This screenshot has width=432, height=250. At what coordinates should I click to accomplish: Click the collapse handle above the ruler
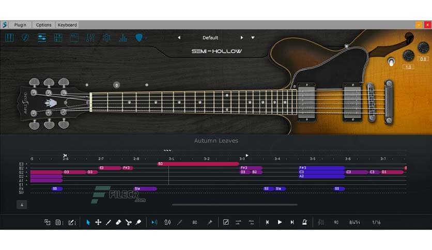167,150
